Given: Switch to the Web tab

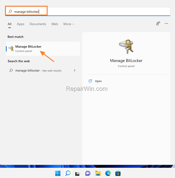Looking at the screenshot, I should (55, 24).
